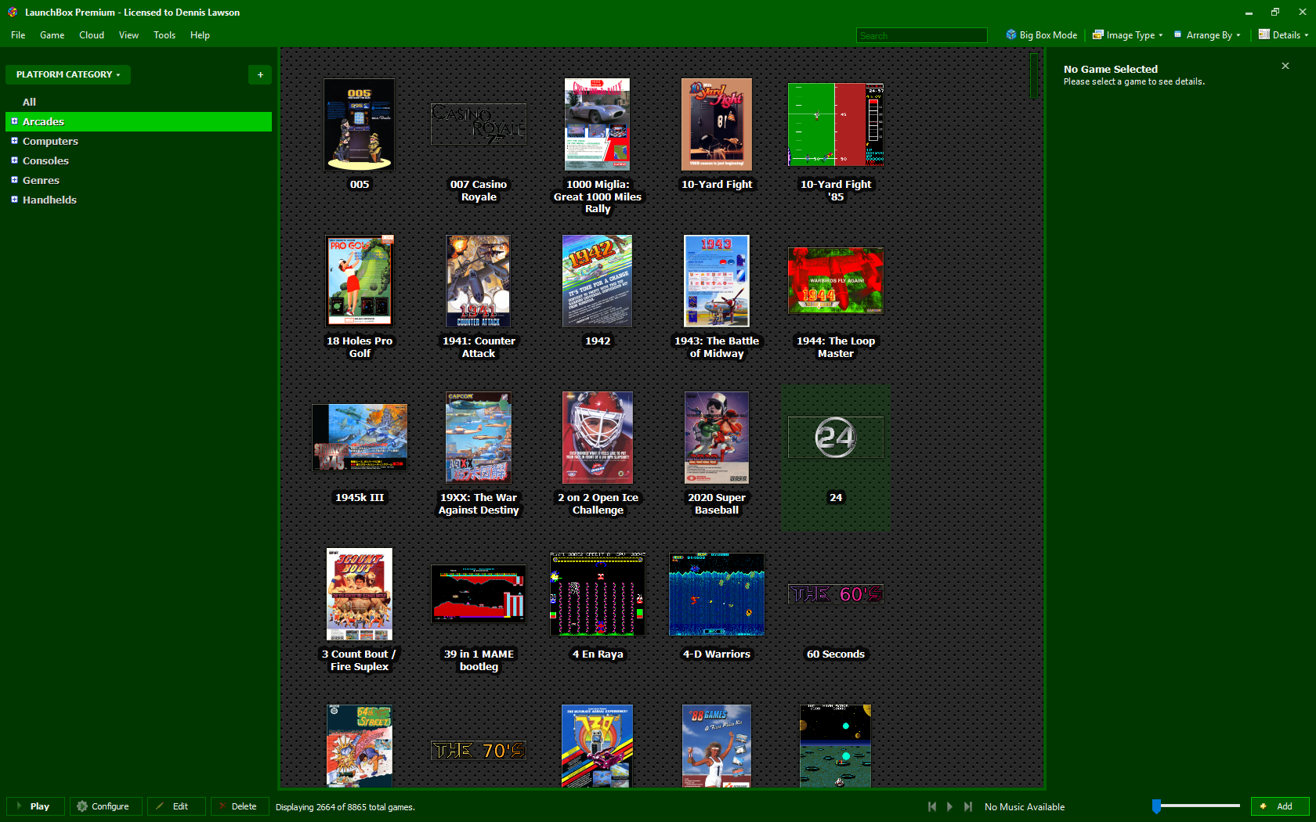Open the View menu
Viewport: 1316px width, 822px height.
[128, 35]
